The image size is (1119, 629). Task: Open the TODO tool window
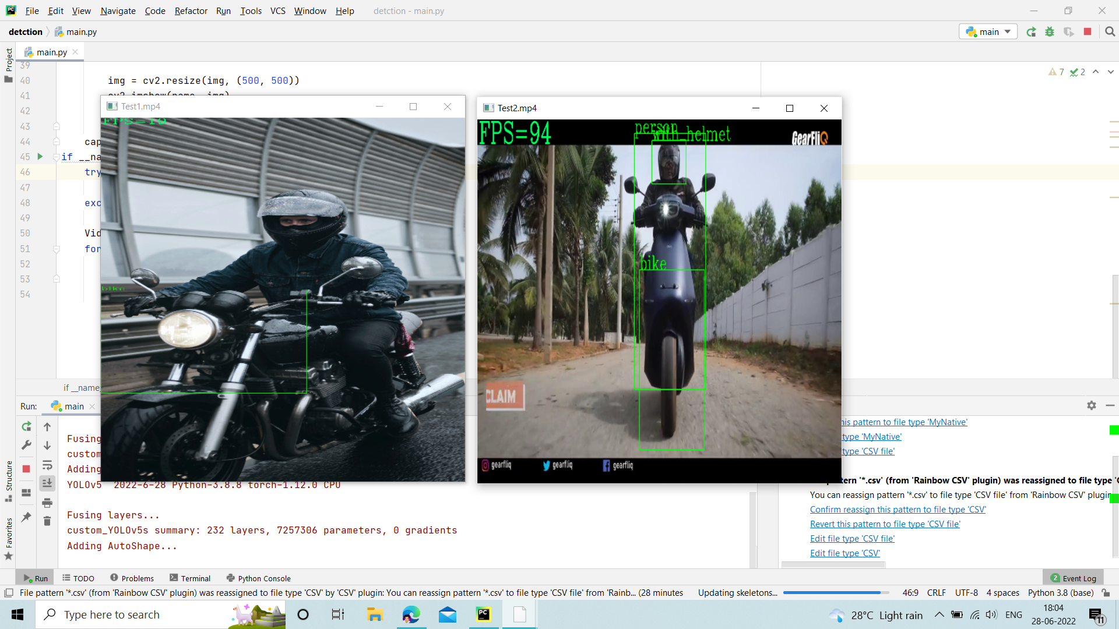pos(78,578)
